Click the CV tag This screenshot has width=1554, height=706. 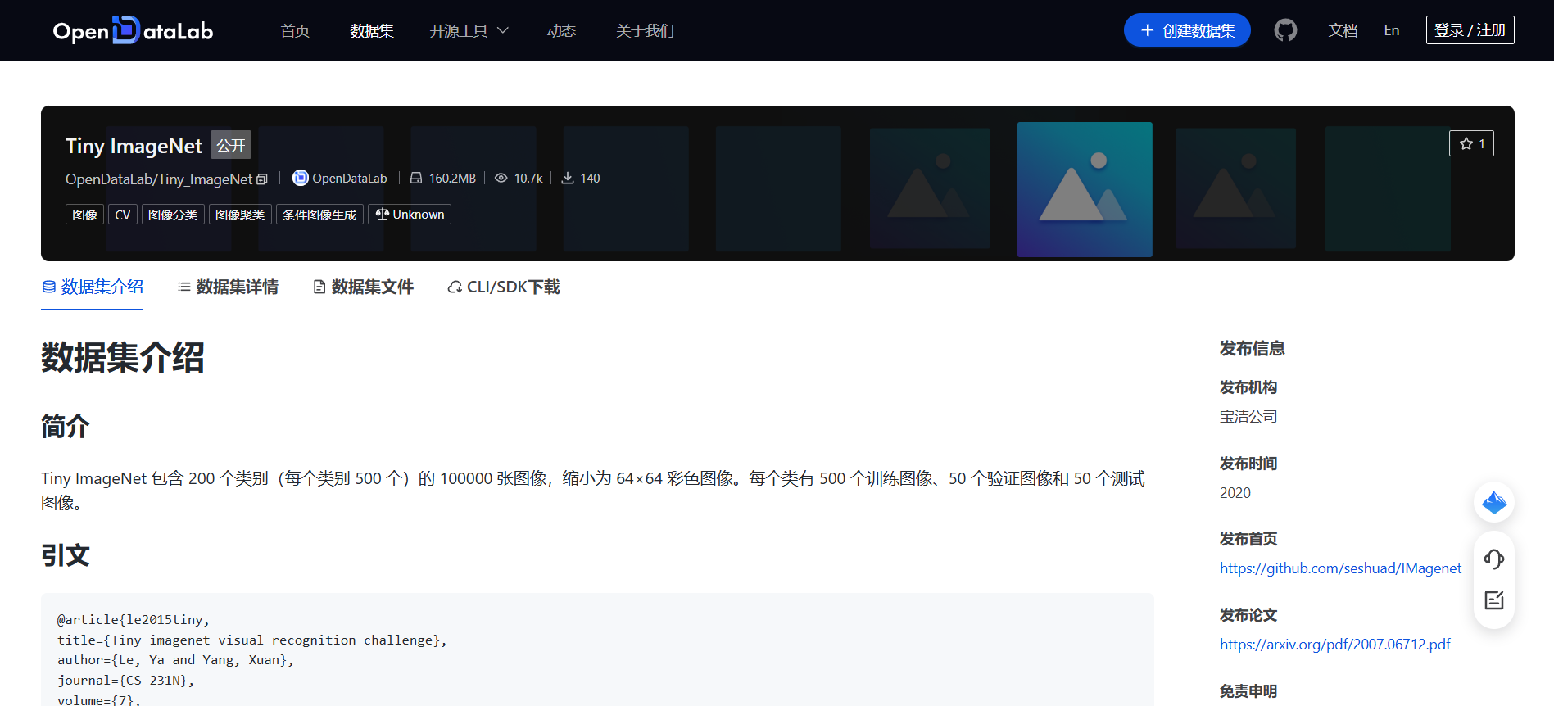pos(123,215)
